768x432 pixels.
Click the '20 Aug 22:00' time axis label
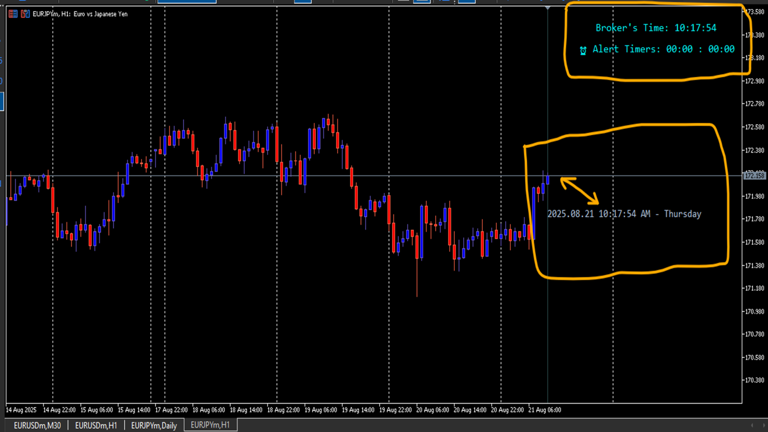507,410
